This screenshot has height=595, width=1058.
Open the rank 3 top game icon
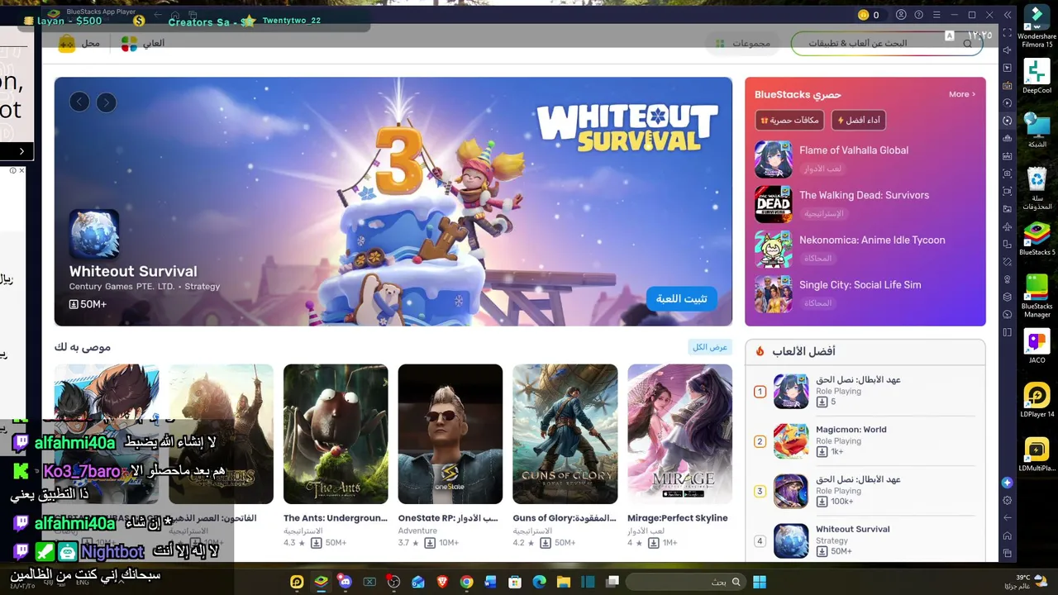click(x=791, y=491)
